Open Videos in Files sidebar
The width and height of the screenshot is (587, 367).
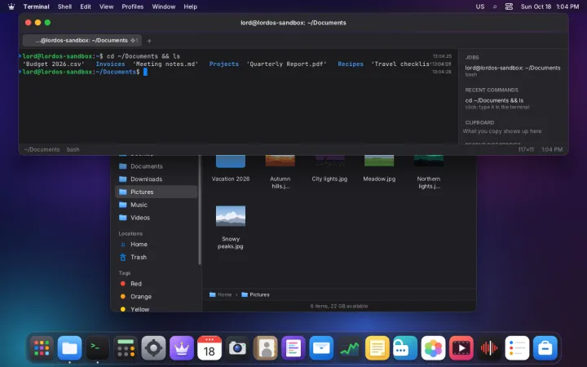[156, 218]
